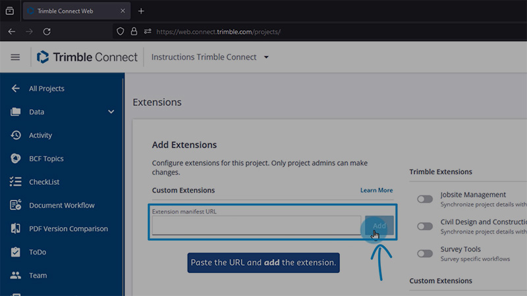527x296 pixels.
Task: Enable the Jobsite Management extension toggle
Action: pyautogui.click(x=425, y=199)
